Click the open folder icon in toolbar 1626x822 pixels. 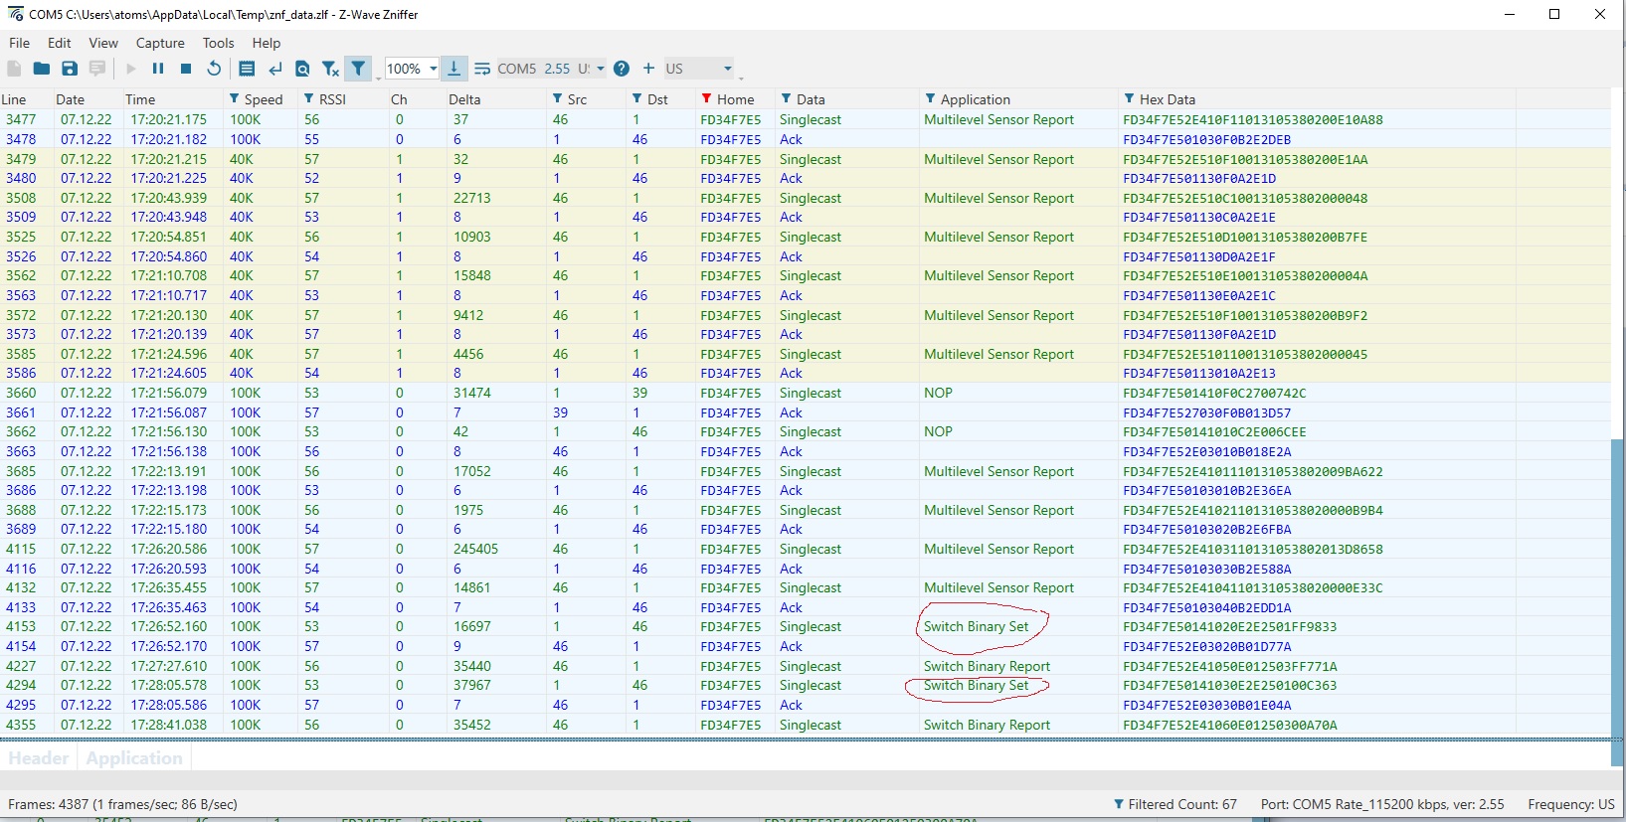(42, 69)
